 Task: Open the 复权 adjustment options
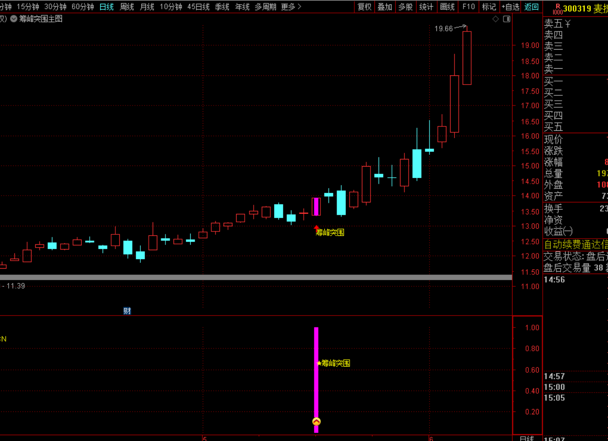tap(364, 7)
